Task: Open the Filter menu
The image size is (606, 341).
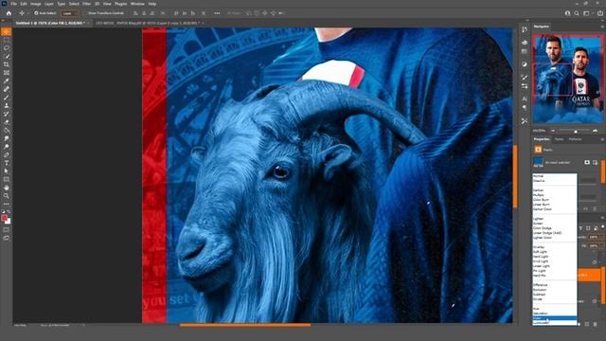Action: click(86, 4)
